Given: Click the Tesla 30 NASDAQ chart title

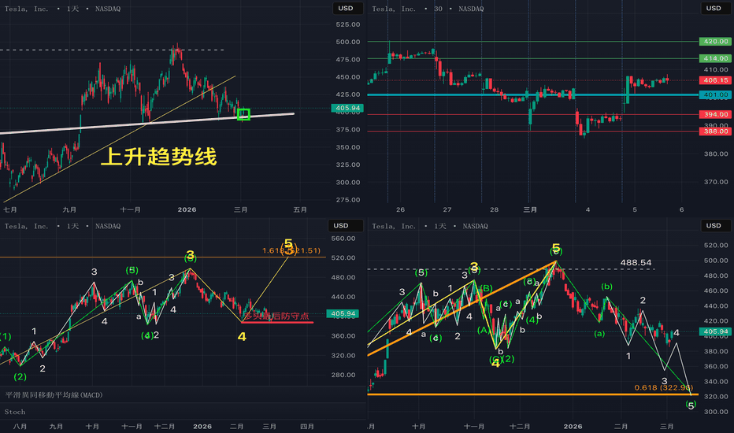Looking at the screenshot, I should click(428, 9).
